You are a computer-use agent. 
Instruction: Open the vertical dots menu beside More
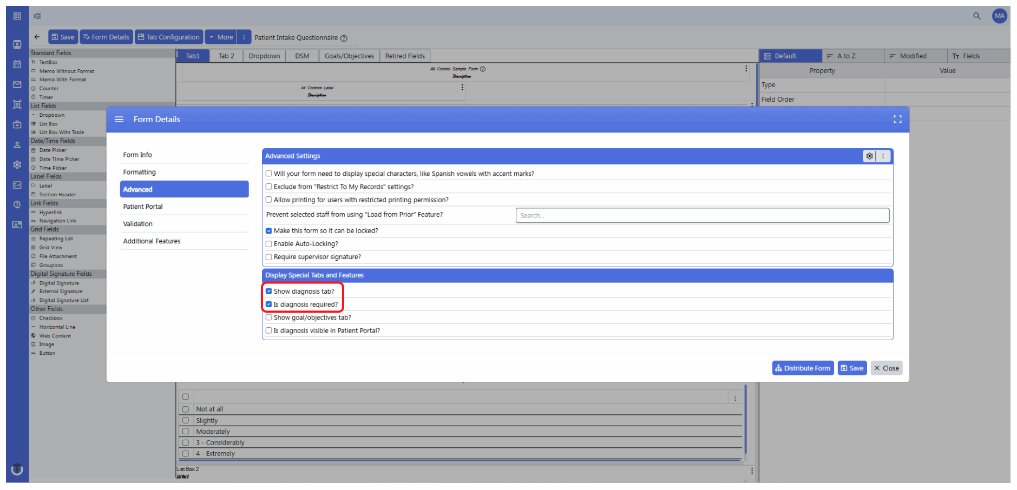tap(244, 37)
